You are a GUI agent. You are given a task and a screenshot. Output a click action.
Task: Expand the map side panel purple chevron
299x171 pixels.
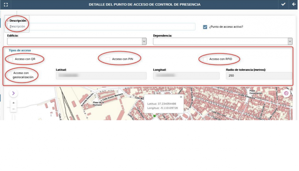pos(13,93)
